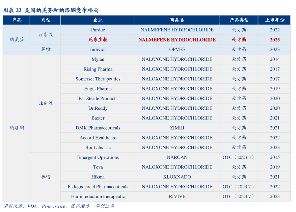The height and width of the screenshot is (212, 296).
Task: Click the '注射液' dosage cell beside 纳洛酮
Action: coord(46,103)
